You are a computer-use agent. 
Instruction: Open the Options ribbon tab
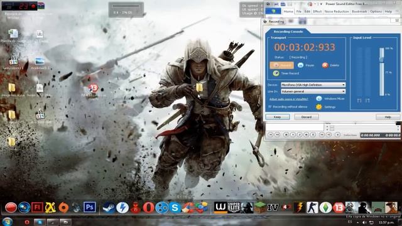(x=376, y=11)
